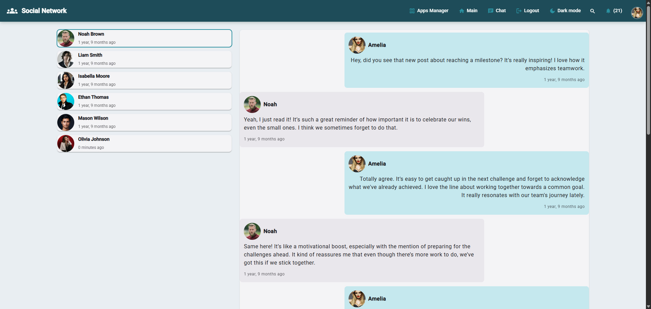The height and width of the screenshot is (309, 651).
Task: Click the scrollbar up arrow
Action: [x=648, y=2]
